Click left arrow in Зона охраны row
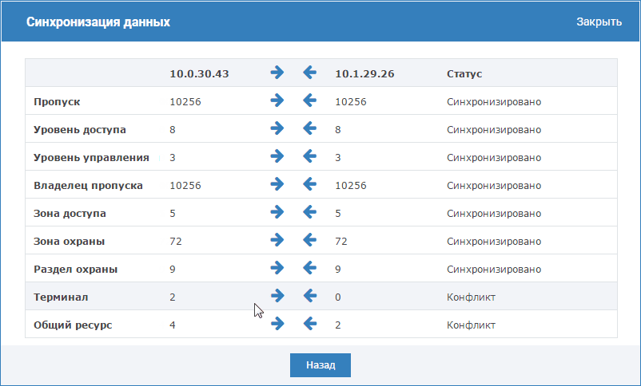Image resolution: width=641 pixels, height=386 pixels. click(x=309, y=240)
